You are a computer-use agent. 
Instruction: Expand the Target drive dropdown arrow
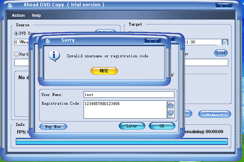[225, 42]
